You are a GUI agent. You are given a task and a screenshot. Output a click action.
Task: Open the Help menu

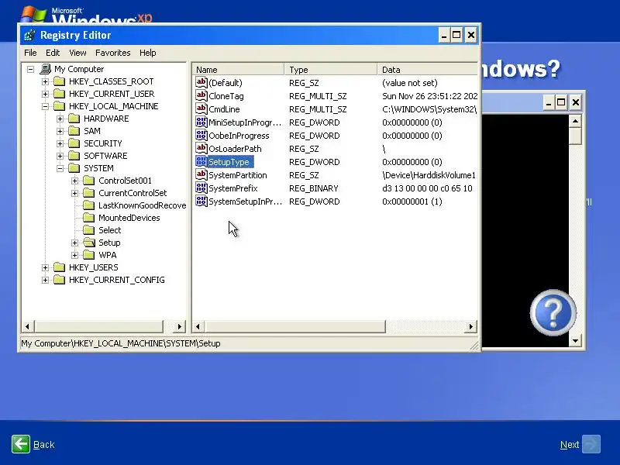pos(147,53)
